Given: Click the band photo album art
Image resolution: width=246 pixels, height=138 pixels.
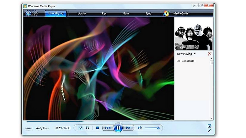Looking at the screenshot, I should point(194,37).
